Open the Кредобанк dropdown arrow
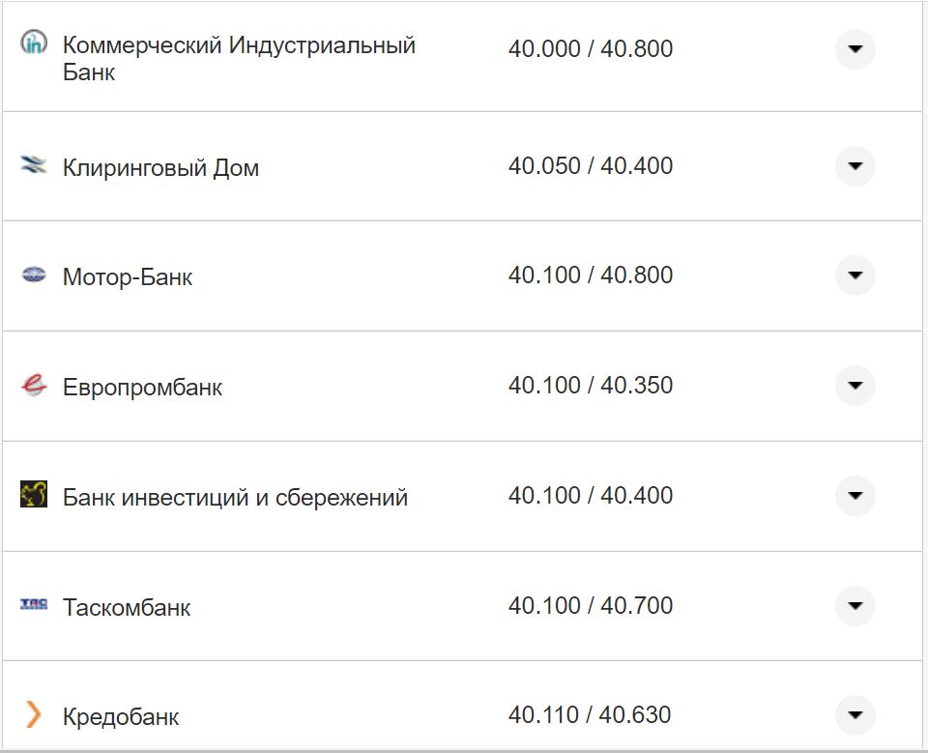Image resolution: width=928 pixels, height=753 pixels. (x=855, y=715)
